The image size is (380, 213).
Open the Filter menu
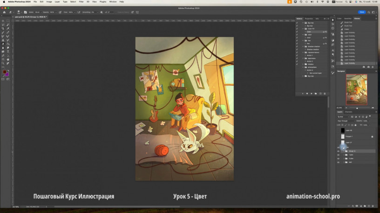coord(81,2)
